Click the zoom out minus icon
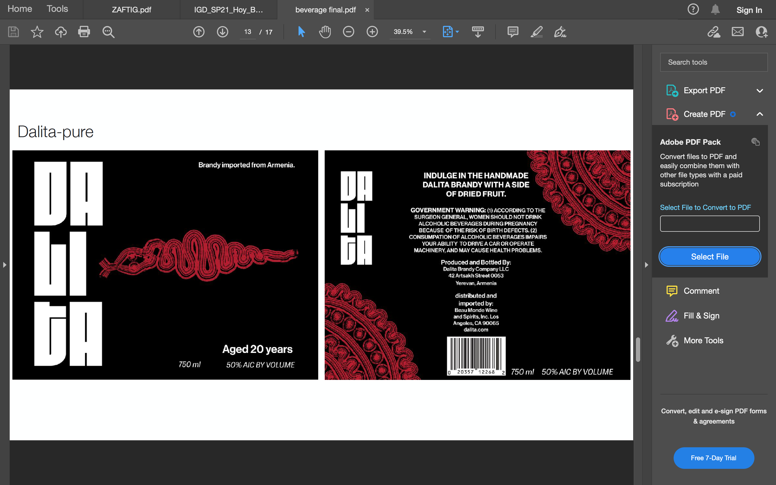 point(348,32)
